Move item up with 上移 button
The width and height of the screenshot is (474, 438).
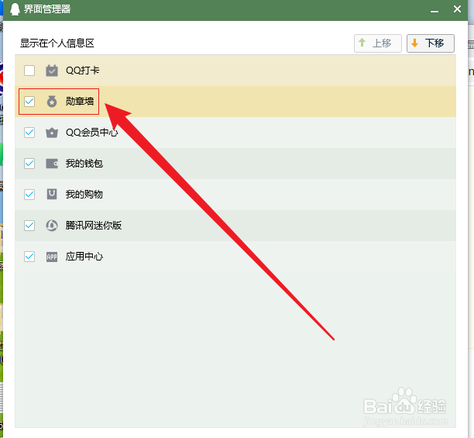pyautogui.click(x=377, y=43)
